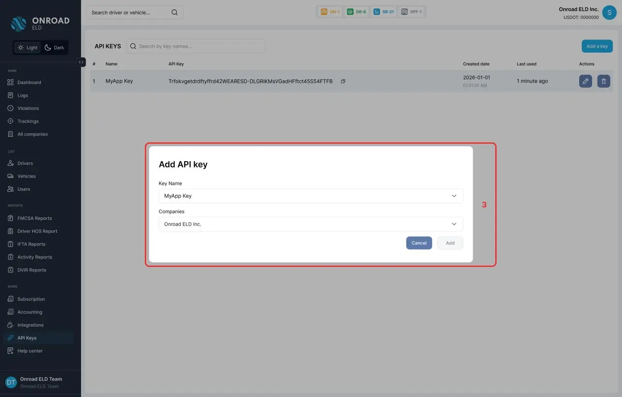Delete the MyApp Key entry
622x397 pixels.
tap(604, 81)
